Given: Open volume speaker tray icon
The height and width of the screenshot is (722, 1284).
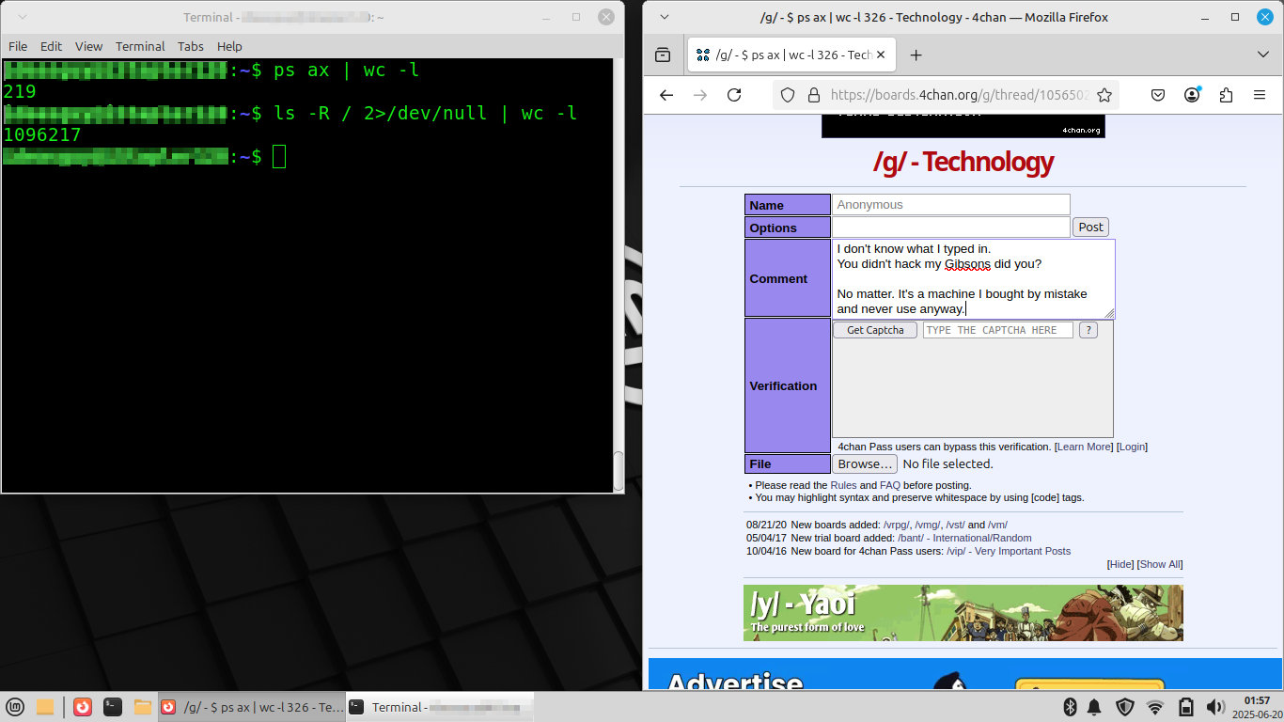Looking at the screenshot, I should click(1214, 707).
